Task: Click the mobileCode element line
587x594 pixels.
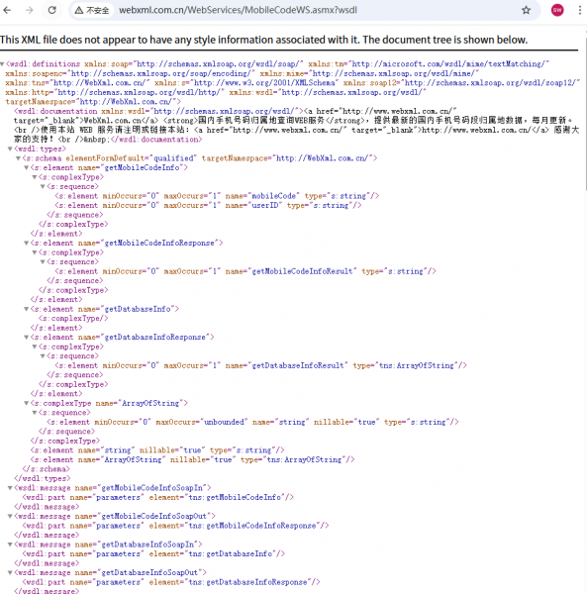Action: [217, 196]
